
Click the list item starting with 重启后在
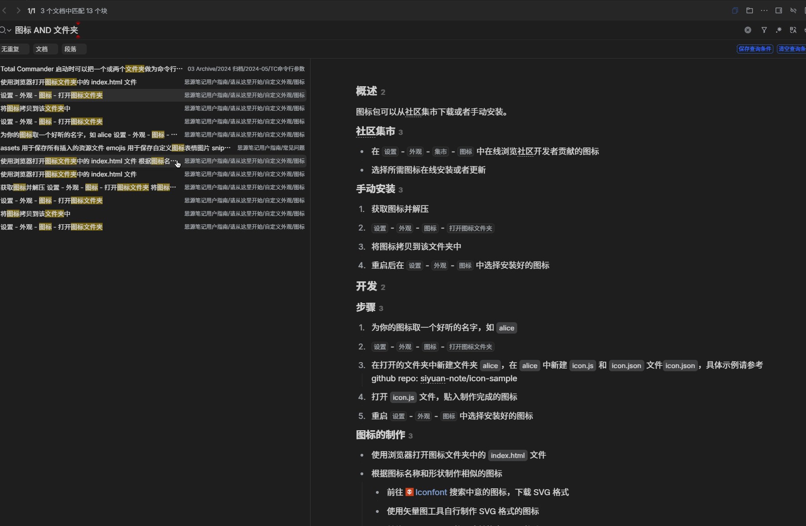tap(460, 265)
